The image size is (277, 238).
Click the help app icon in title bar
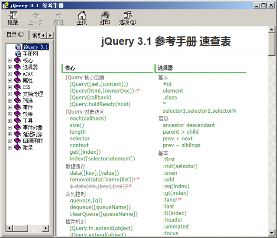pos(5,6)
